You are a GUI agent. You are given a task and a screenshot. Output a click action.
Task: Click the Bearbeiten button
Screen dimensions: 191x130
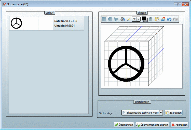pos(173,113)
